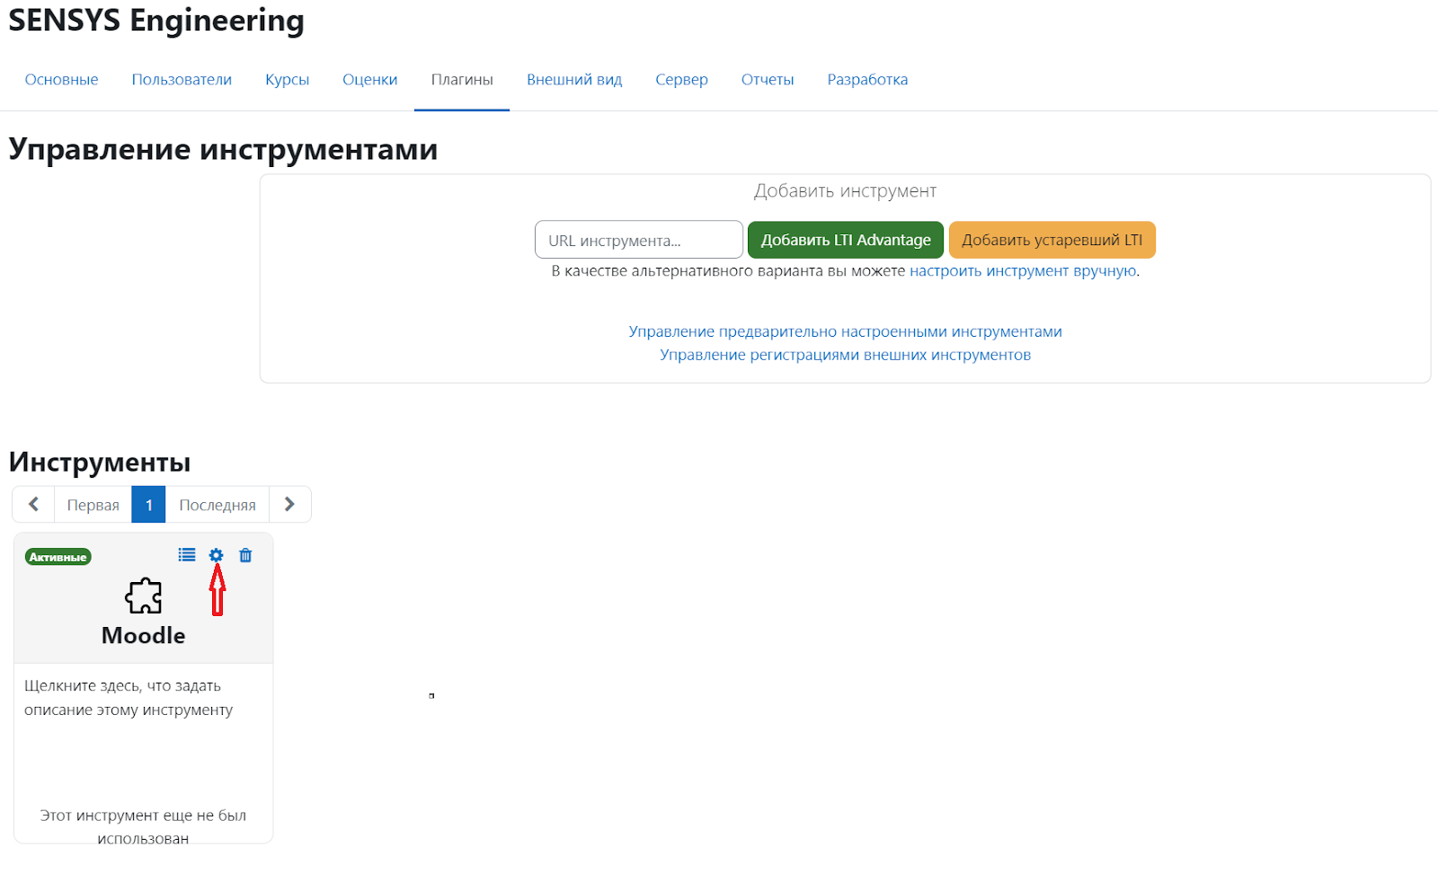Open Moodle tool settings gear icon

pyautogui.click(x=216, y=555)
